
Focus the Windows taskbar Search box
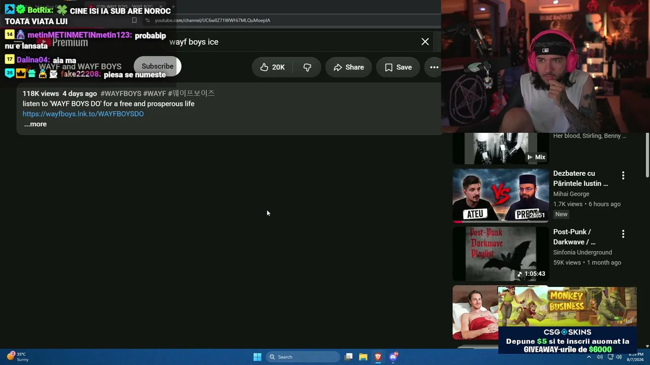tap(303, 357)
